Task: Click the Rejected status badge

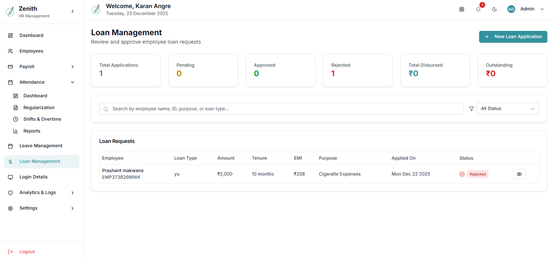Action: click(x=477, y=174)
